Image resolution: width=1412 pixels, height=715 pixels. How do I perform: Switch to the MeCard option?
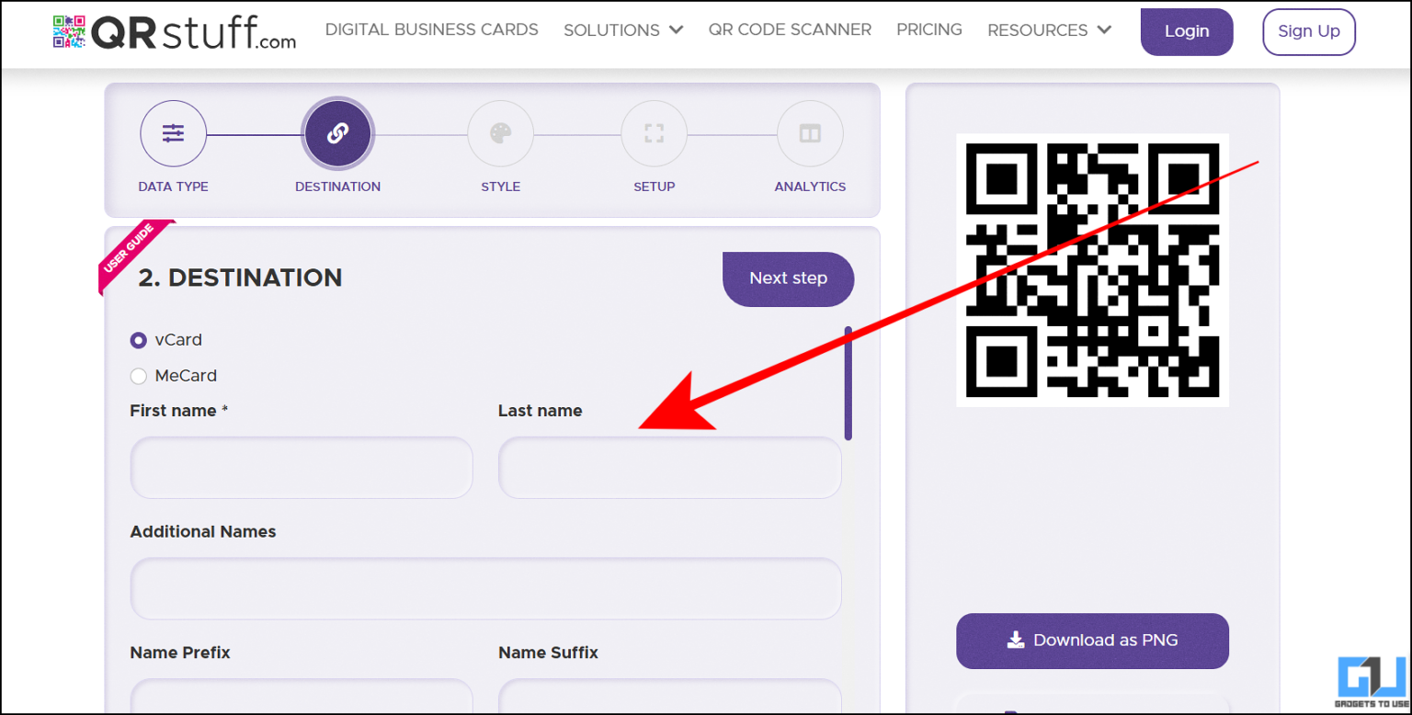138,376
